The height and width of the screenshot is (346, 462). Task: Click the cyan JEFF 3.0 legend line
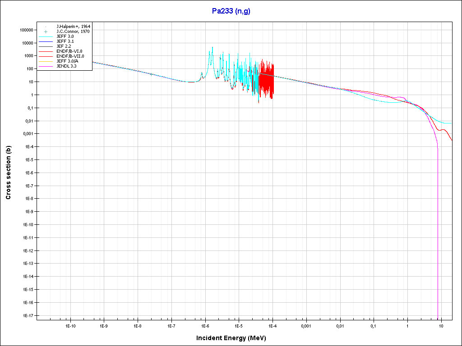pos(46,36)
